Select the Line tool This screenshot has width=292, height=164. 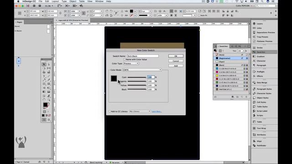click(x=49, y=76)
